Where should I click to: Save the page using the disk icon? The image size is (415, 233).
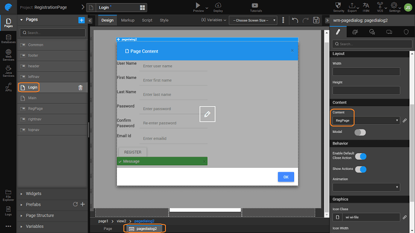[316, 20]
